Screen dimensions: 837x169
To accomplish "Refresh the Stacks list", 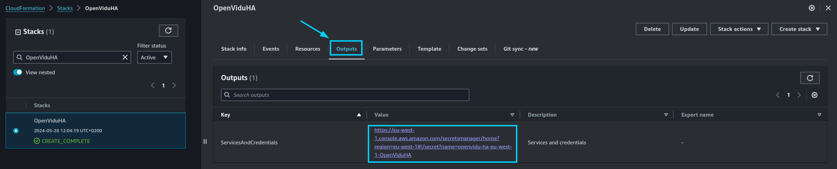I will point(168,31).
